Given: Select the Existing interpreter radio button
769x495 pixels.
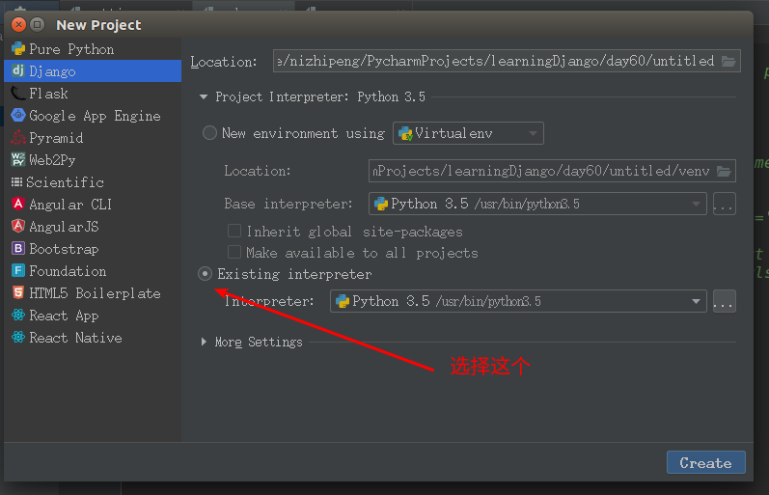Looking at the screenshot, I should pos(205,274).
